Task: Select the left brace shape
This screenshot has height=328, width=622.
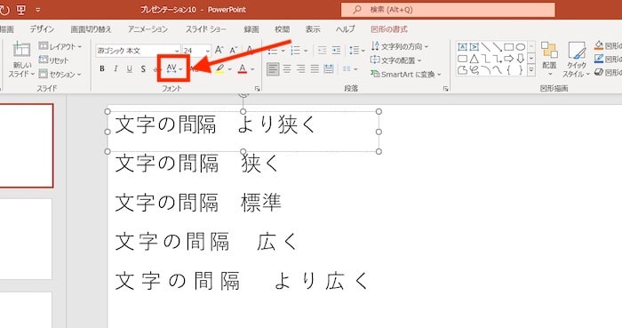Action: (x=508, y=70)
